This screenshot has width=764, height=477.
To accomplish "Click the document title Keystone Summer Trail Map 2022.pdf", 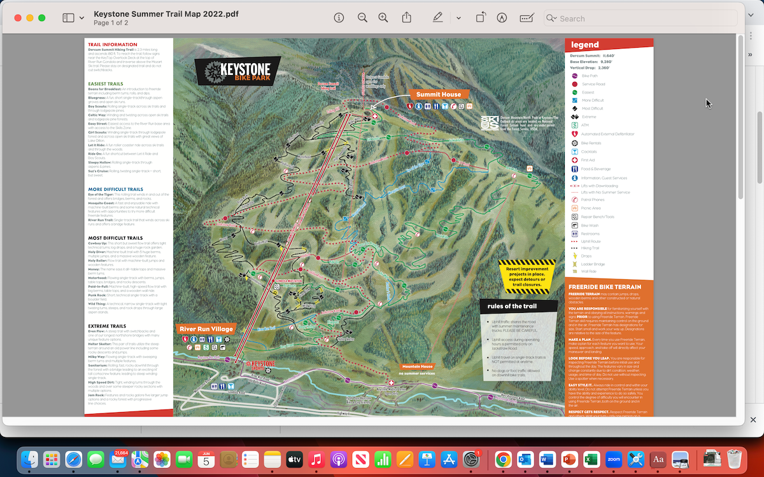I will (x=166, y=13).
